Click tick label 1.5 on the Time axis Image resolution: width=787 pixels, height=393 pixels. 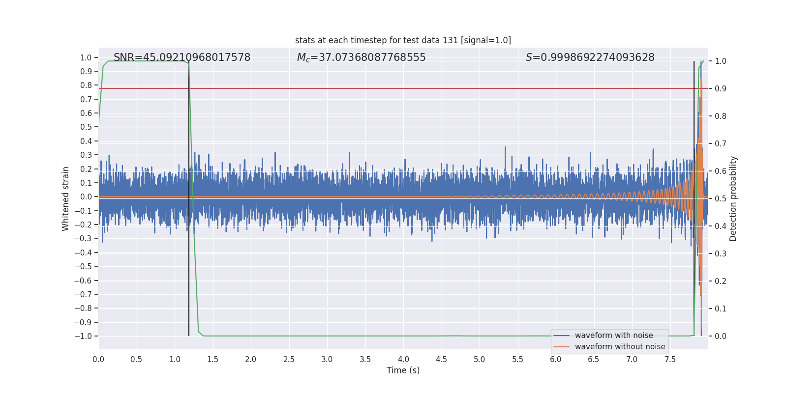[212, 359]
